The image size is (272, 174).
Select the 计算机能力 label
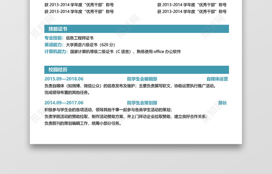(x=56, y=51)
